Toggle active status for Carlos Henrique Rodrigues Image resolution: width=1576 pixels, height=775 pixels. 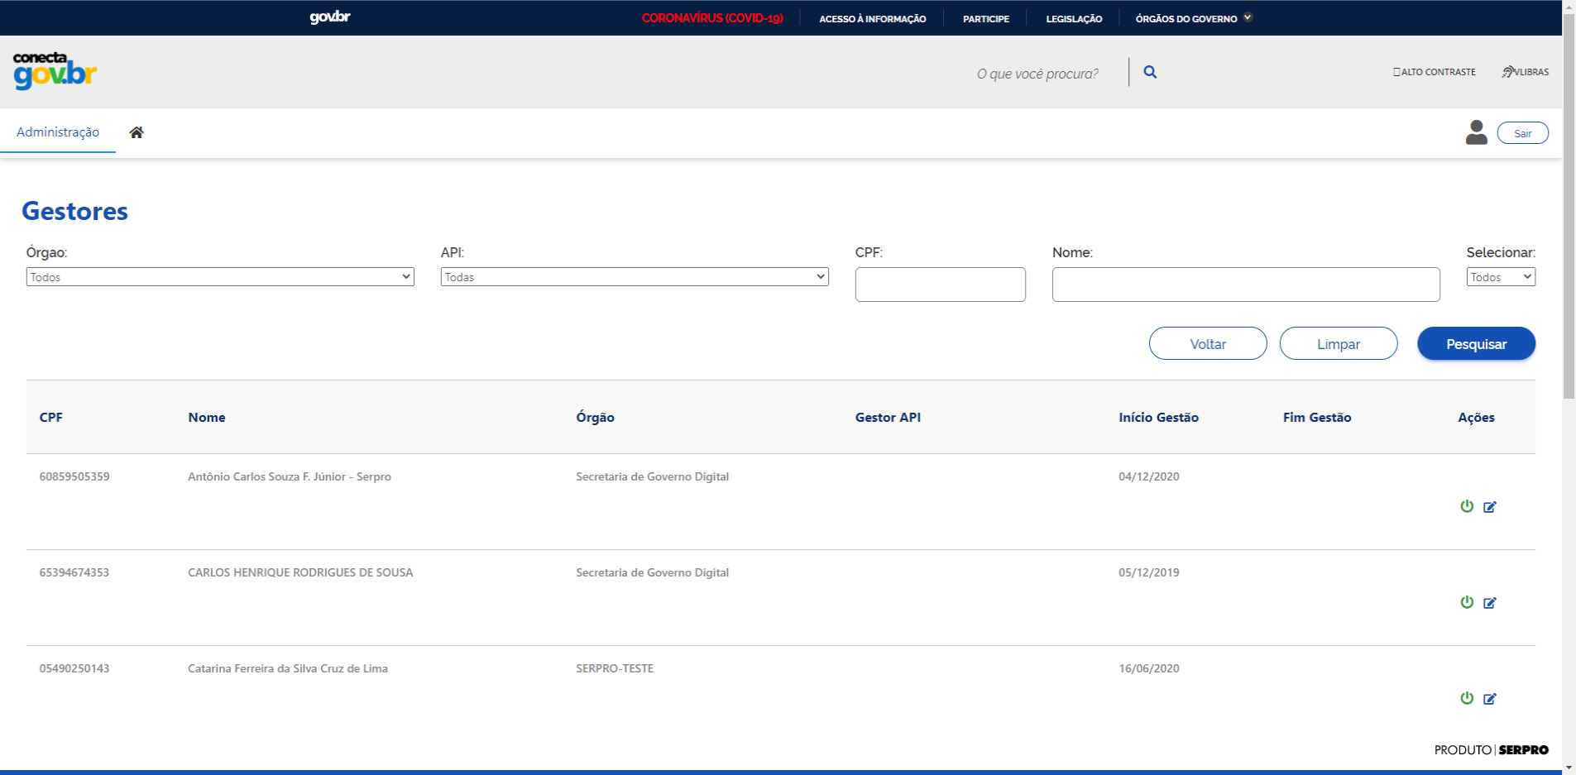coord(1467,602)
